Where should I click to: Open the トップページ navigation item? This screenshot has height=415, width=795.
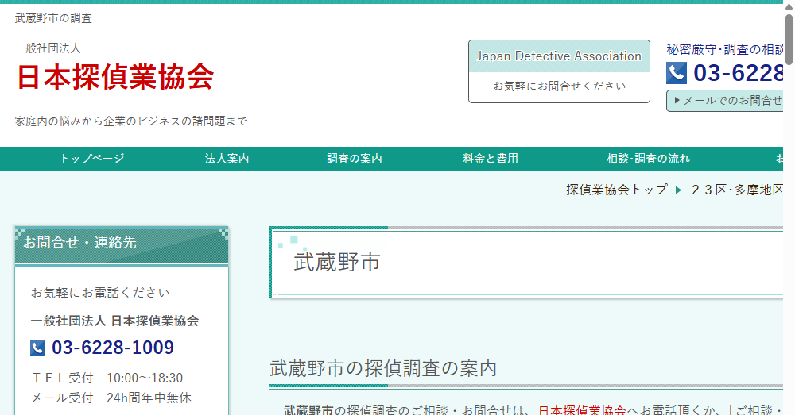[92, 159]
